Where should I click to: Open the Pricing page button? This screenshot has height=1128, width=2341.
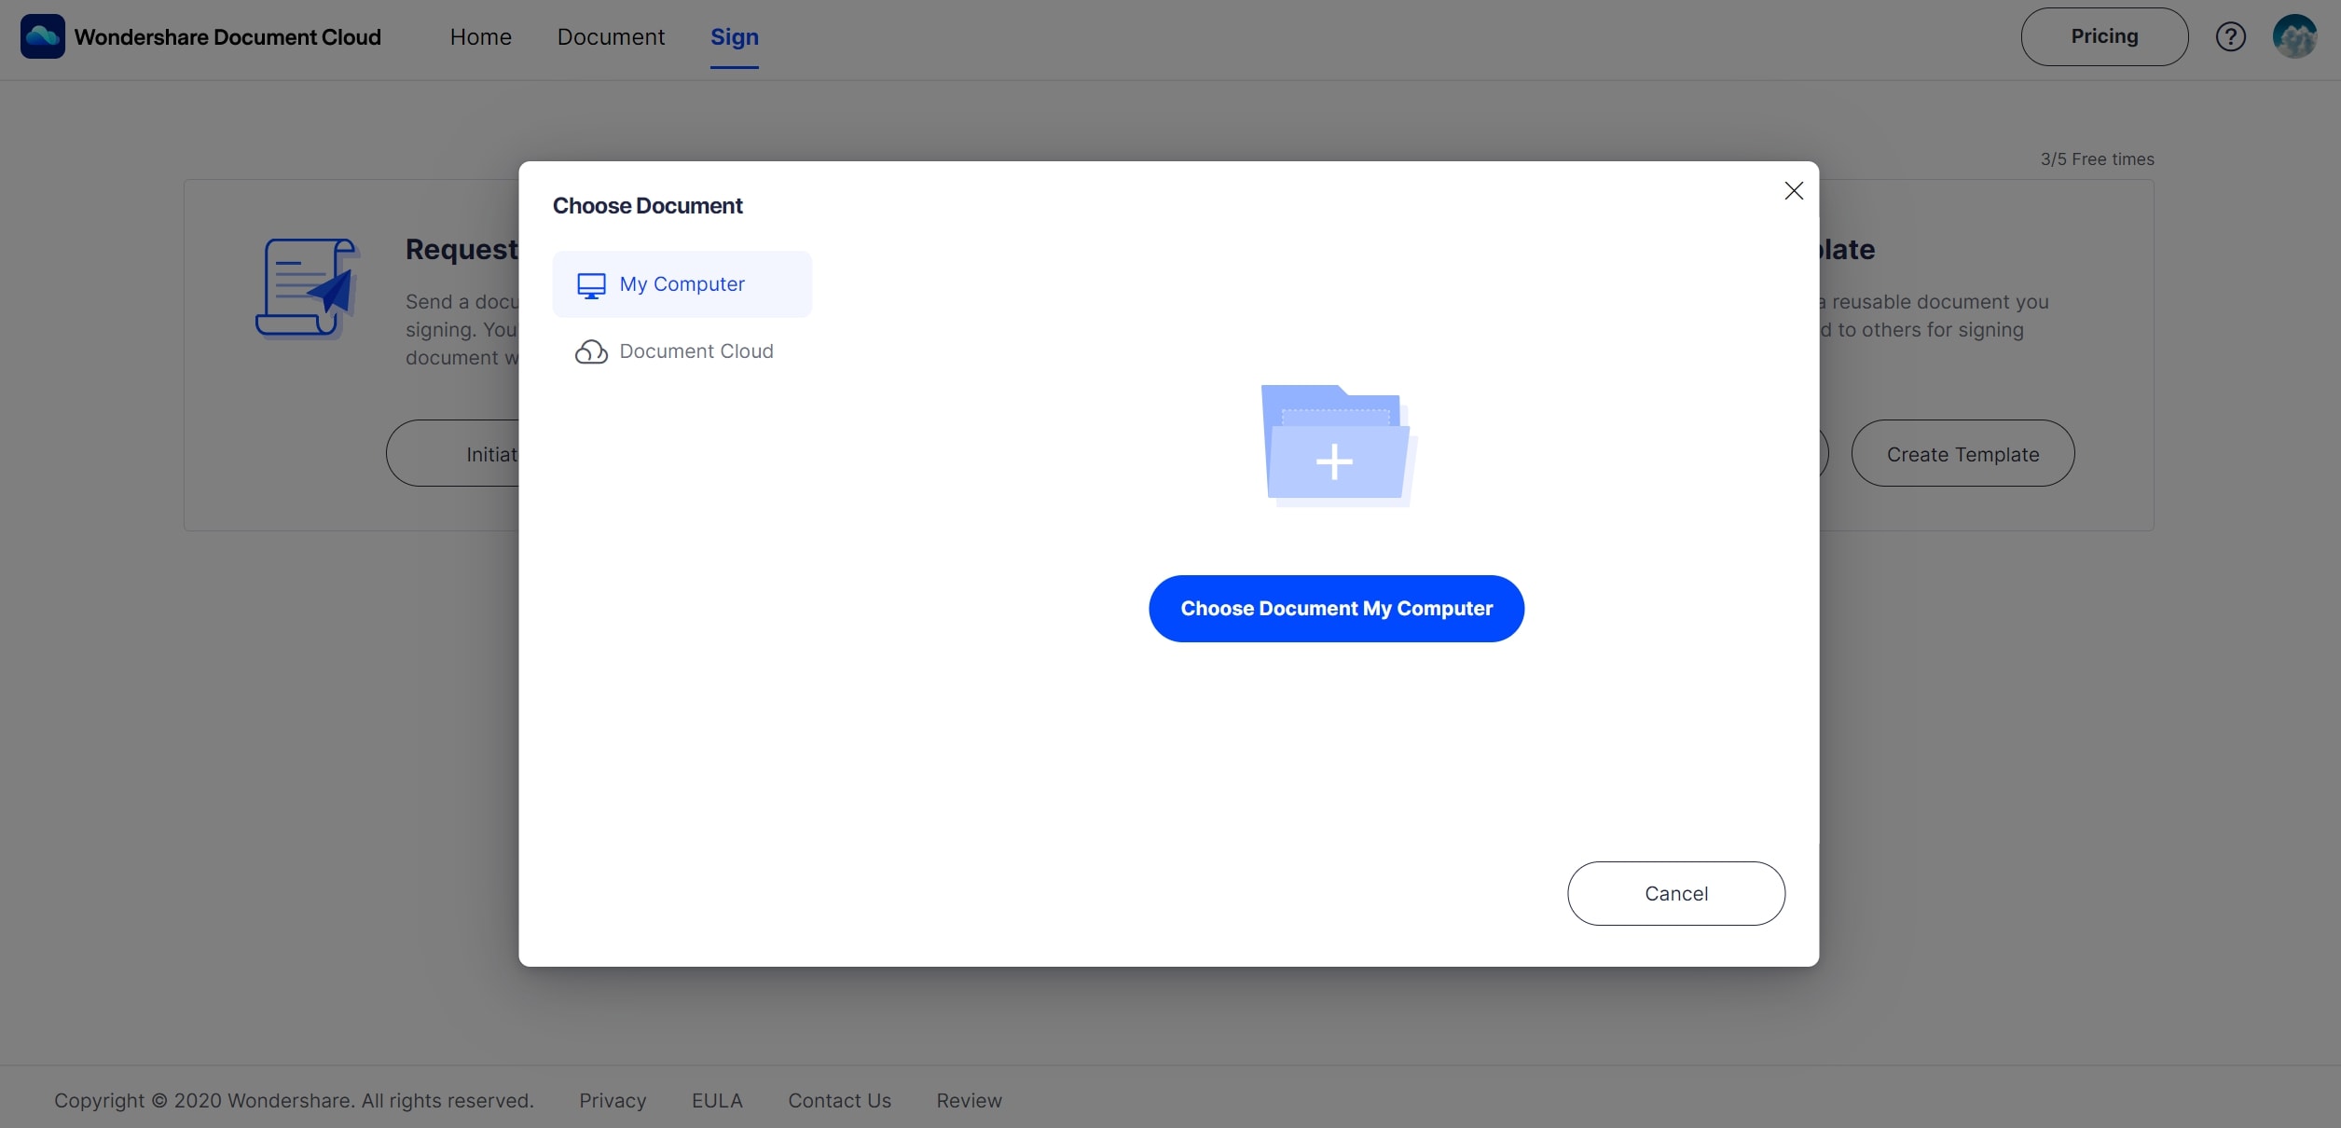[2103, 36]
